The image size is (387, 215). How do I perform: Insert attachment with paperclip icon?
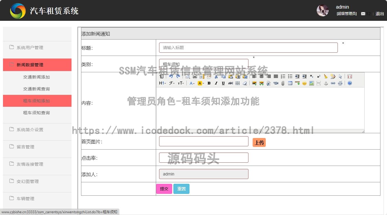(x=283, y=83)
